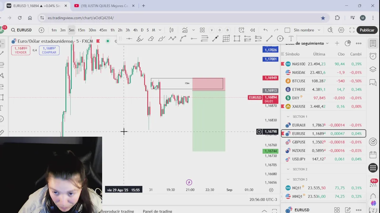Select the NAS100 watchlist row
380x213 pixels.
point(323,64)
